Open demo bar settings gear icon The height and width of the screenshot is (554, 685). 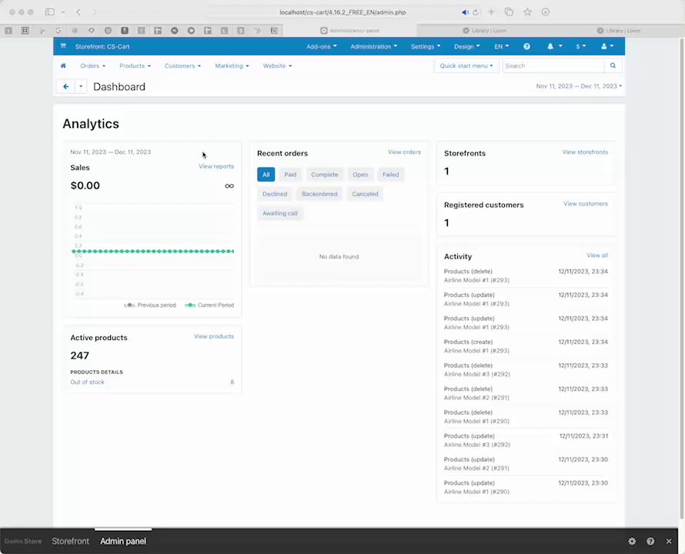[x=632, y=542]
